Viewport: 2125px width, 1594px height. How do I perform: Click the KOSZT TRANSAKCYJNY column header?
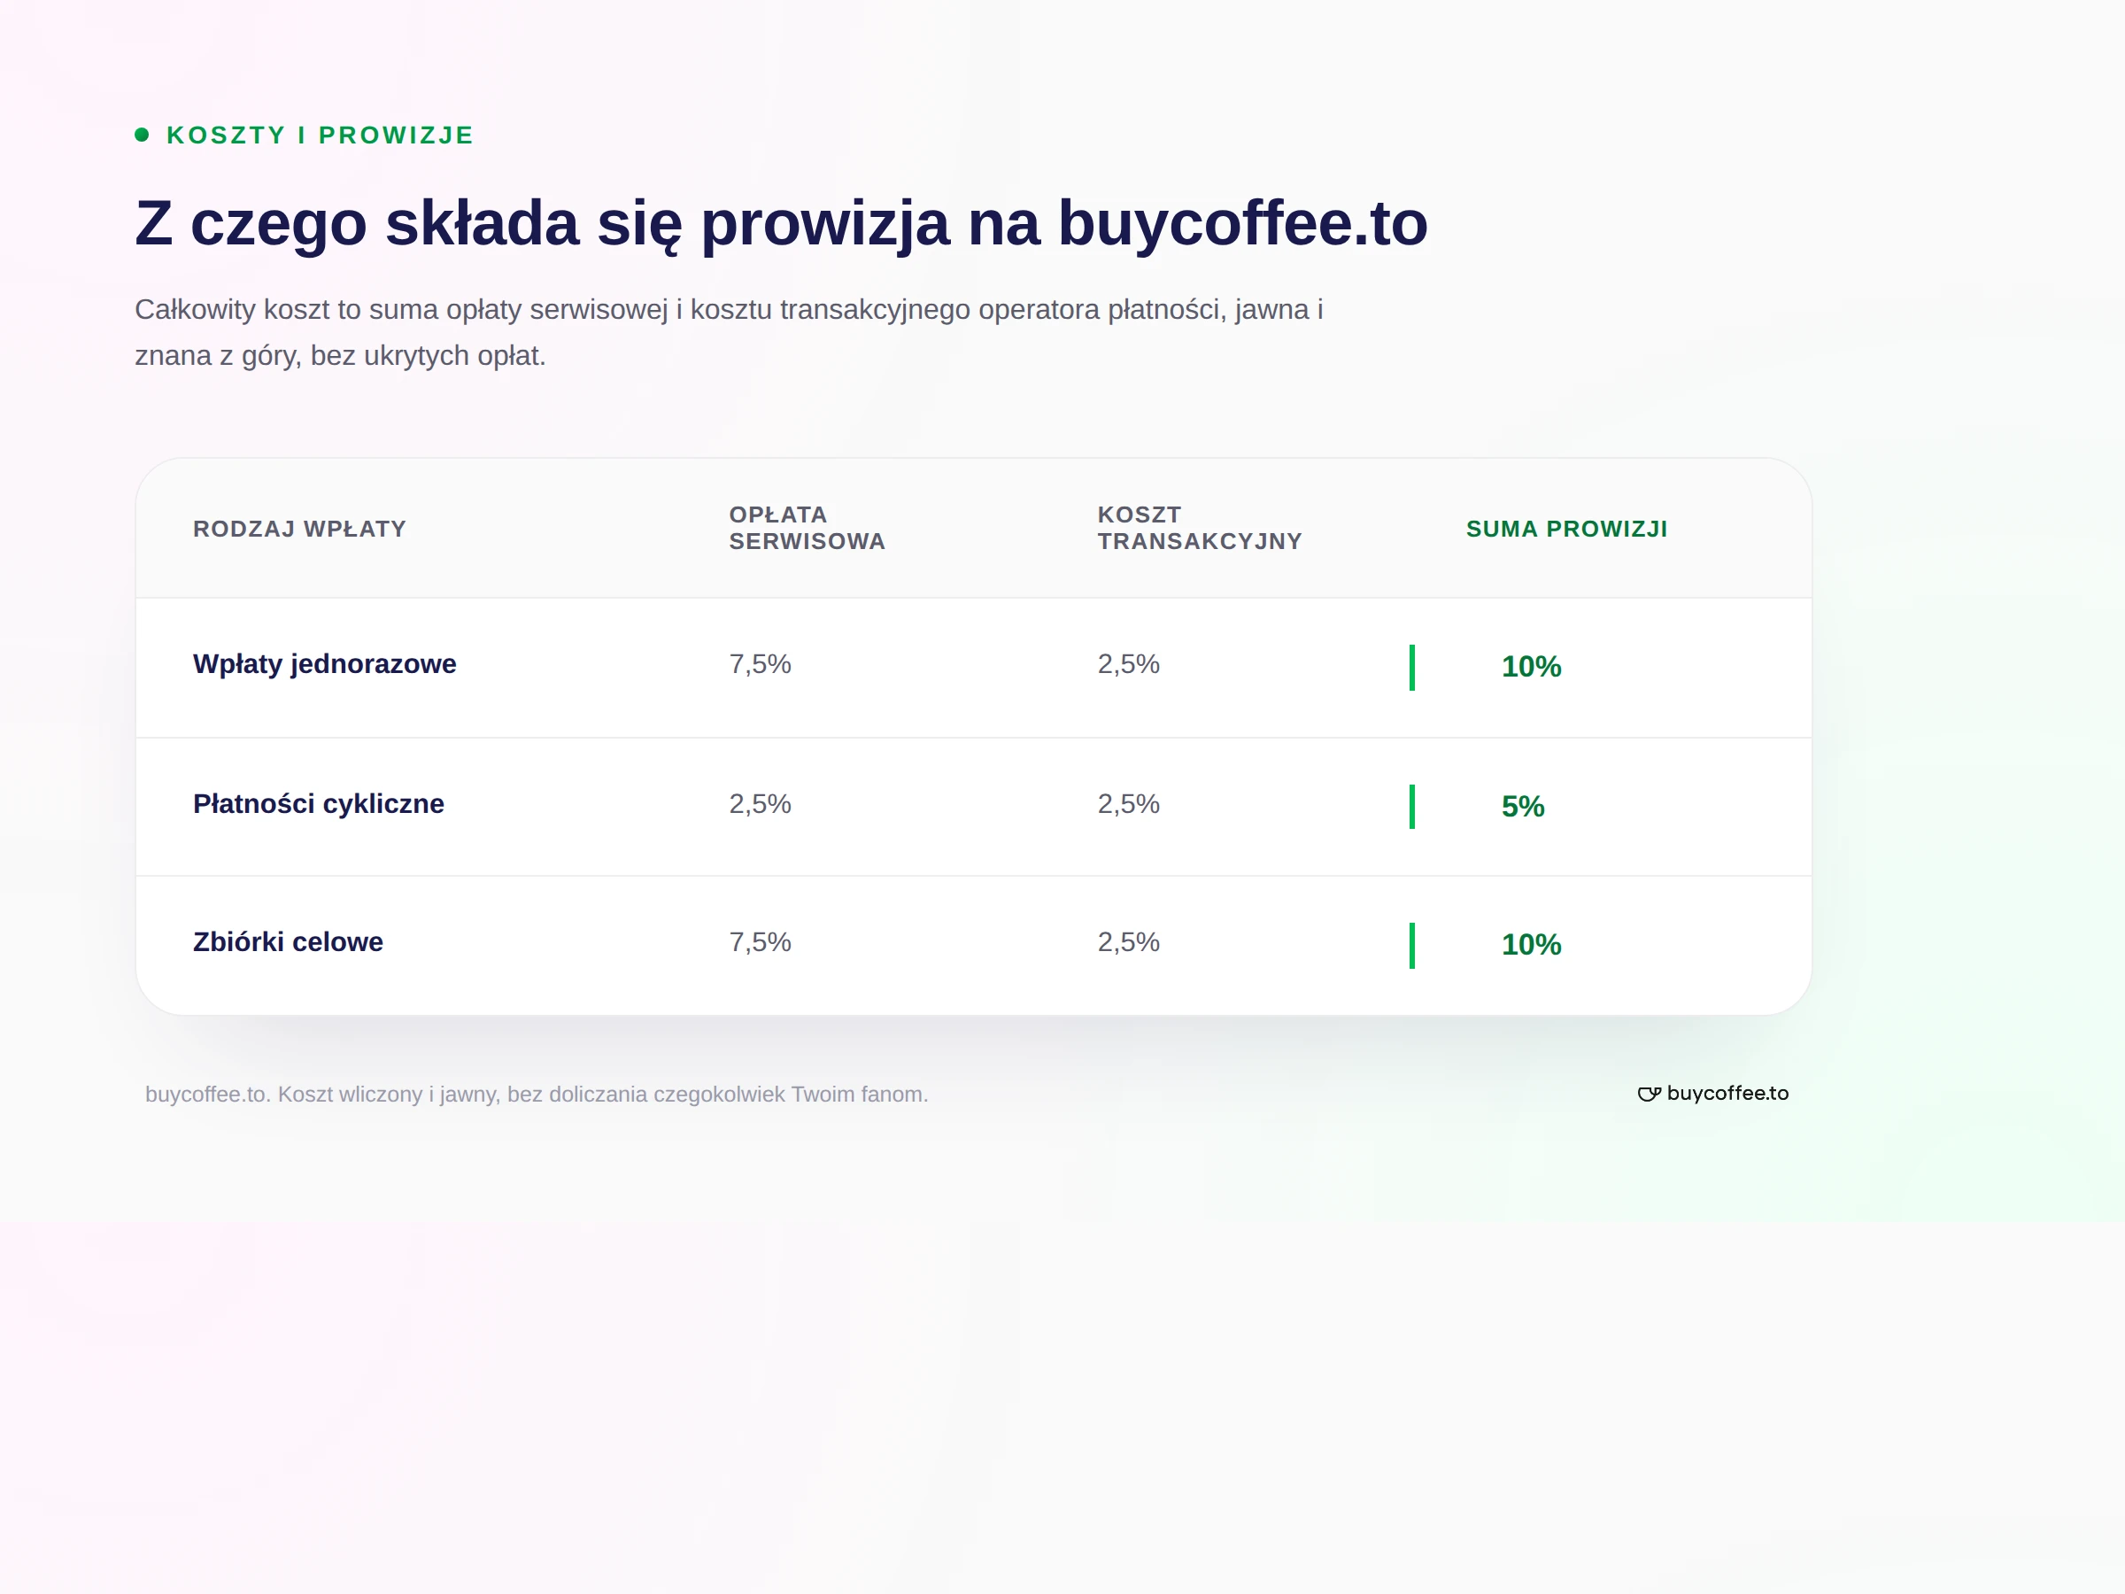coord(1200,529)
